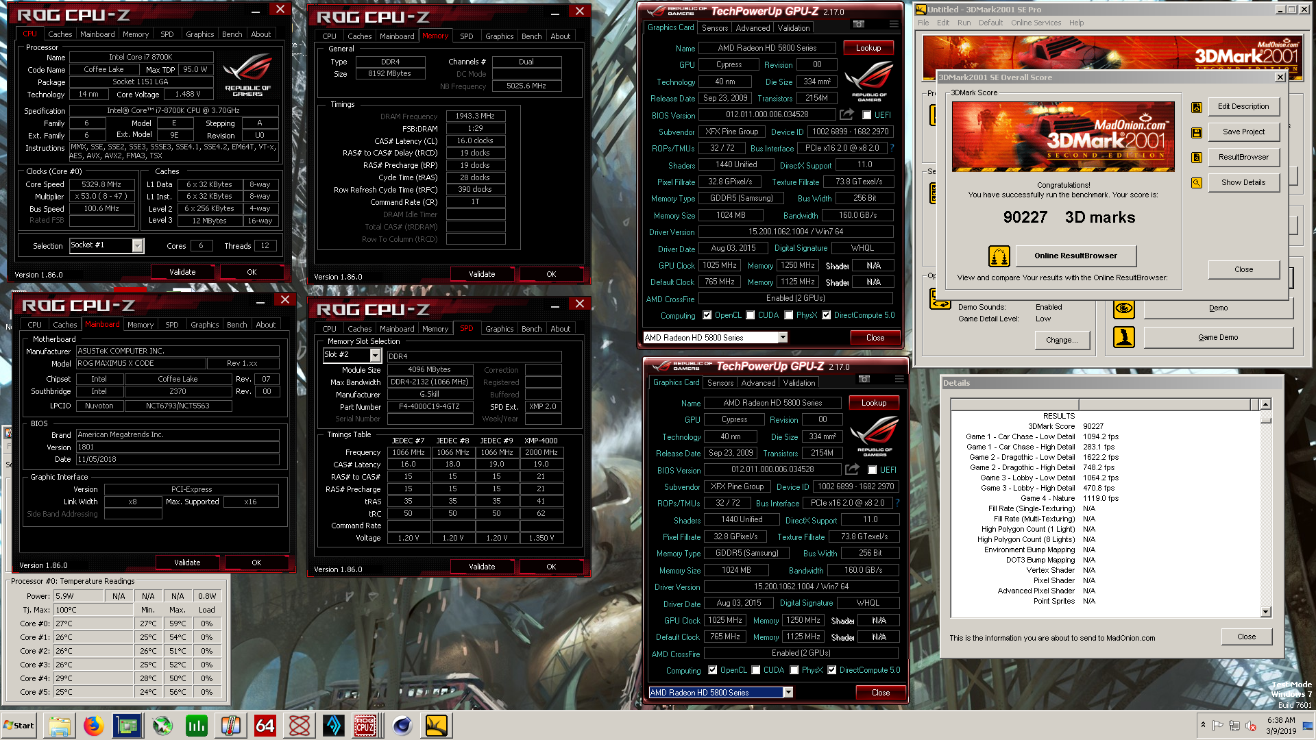Toggle the OpenCL checkbox in lower GPU-Z
The height and width of the screenshot is (740, 1316).
[x=713, y=670]
